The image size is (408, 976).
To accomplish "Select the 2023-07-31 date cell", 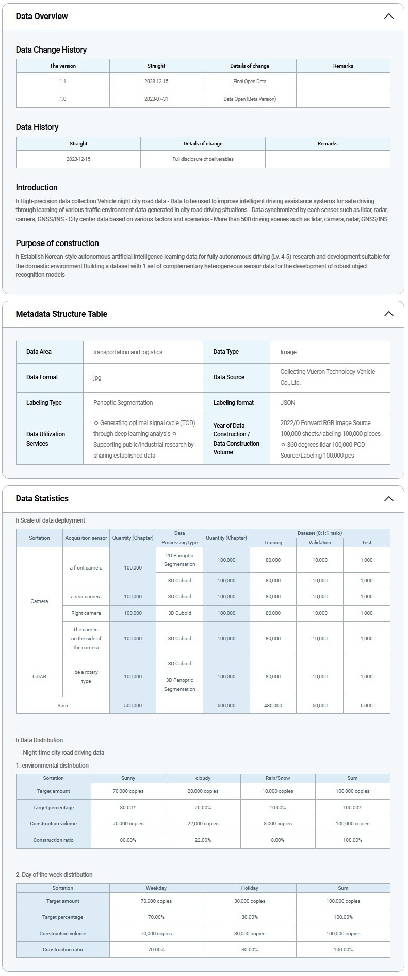I will point(156,99).
